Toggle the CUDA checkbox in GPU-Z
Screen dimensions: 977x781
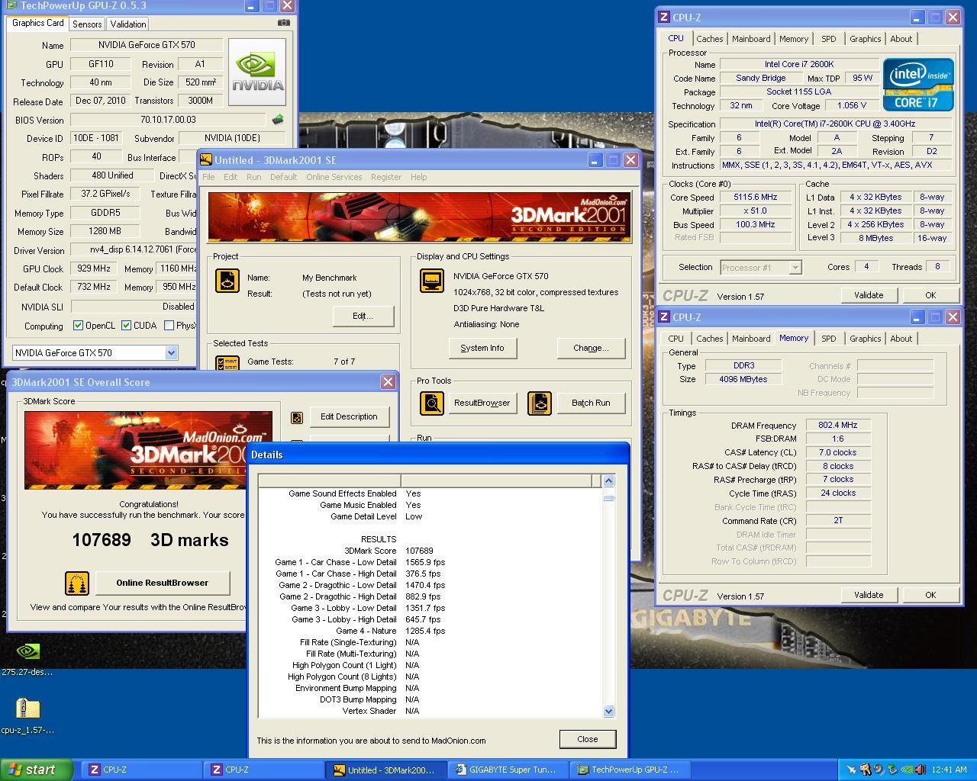pos(126,326)
